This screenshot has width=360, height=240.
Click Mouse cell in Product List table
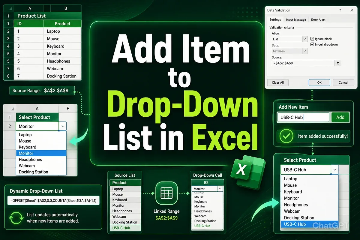62,39
